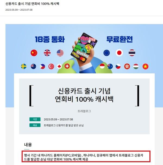Click the 18종 통화 banner heading

point(50,39)
